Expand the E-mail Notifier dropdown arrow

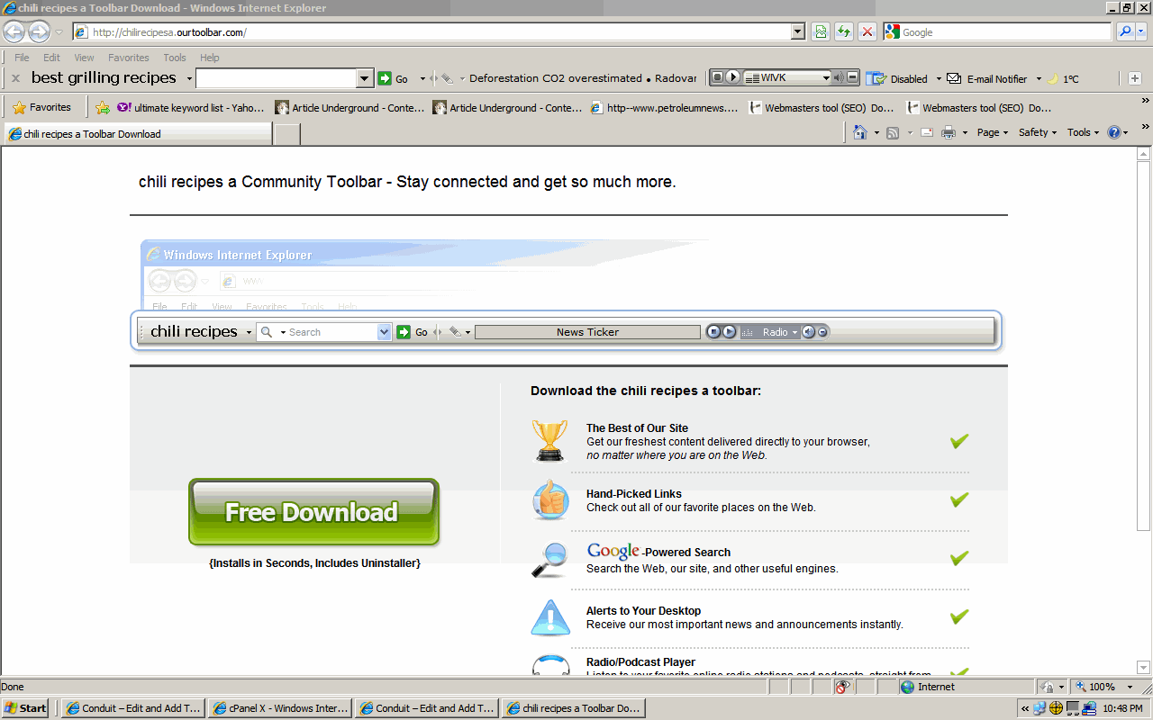pyautogui.click(x=1038, y=79)
